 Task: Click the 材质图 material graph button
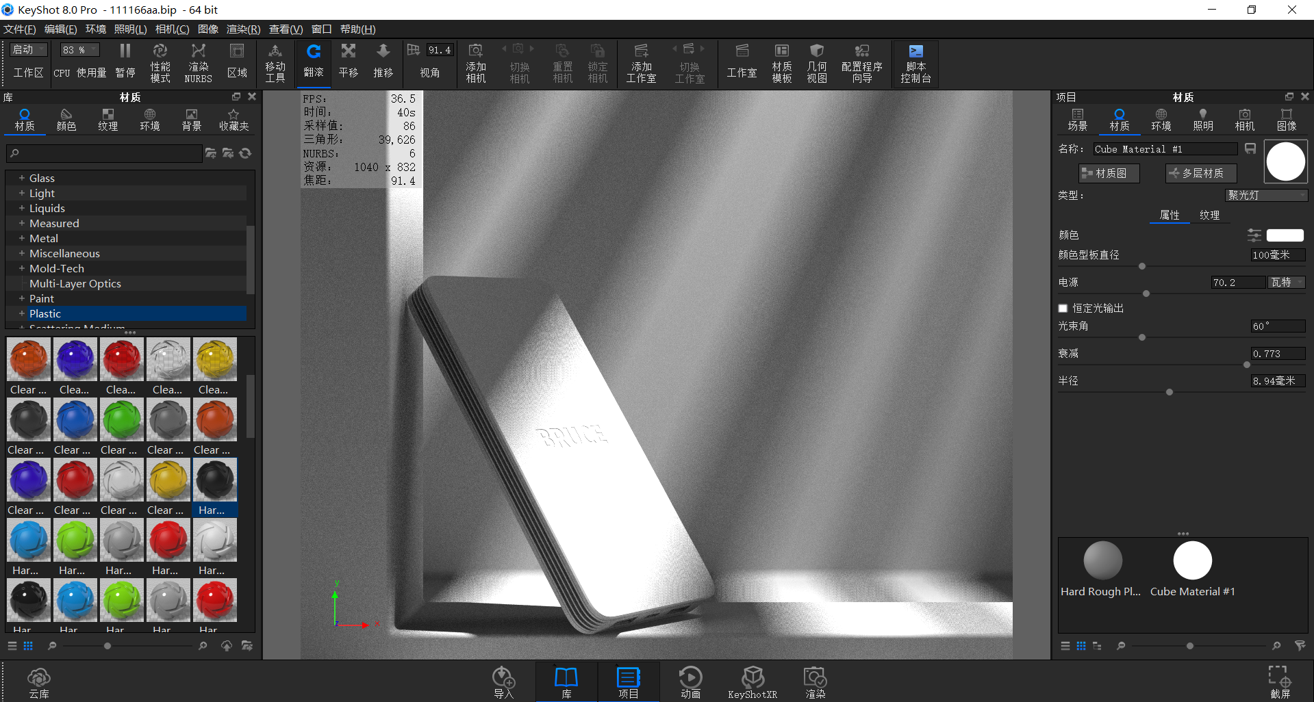click(1109, 173)
